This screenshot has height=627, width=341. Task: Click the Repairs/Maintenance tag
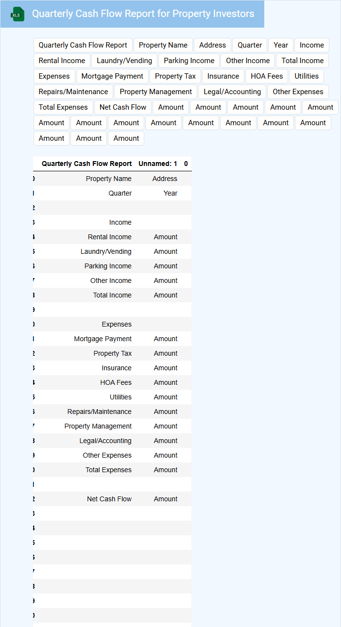pyautogui.click(x=73, y=92)
